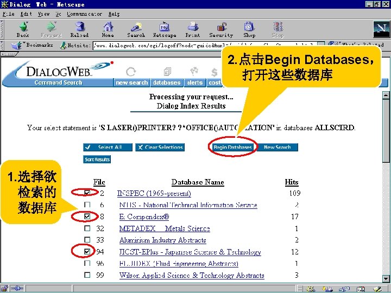Click the page scrollbar down arrow
Screen dimensions: 391x293
coord(386,278)
